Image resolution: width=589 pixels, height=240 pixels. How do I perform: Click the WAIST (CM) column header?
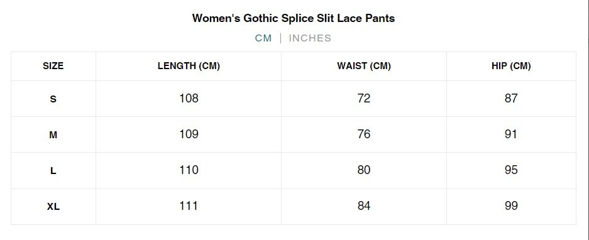point(364,66)
